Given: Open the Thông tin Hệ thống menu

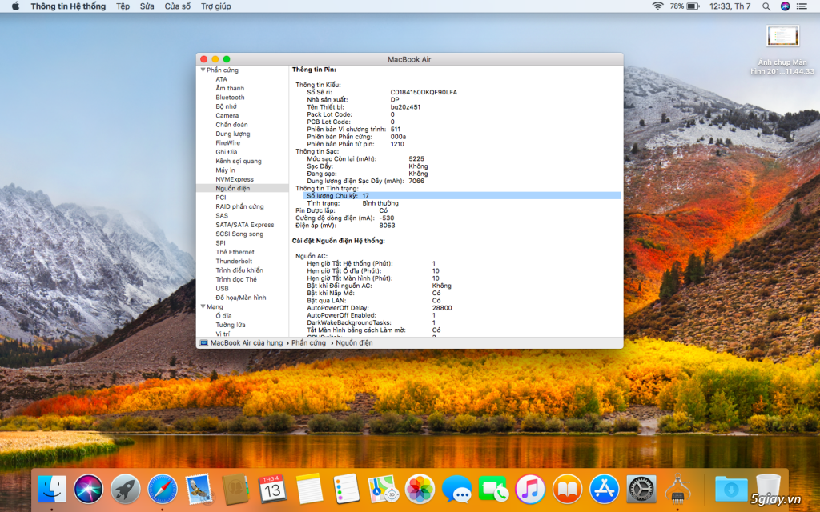Looking at the screenshot, I should coord(68,6).
